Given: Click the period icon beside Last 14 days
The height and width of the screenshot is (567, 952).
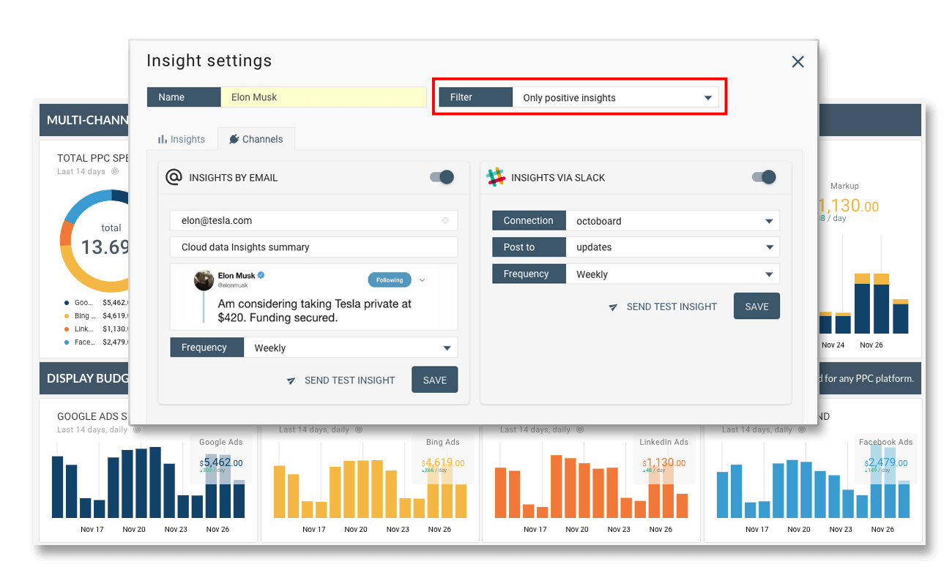Looking at the screenshot, I should tap(115, 171).
